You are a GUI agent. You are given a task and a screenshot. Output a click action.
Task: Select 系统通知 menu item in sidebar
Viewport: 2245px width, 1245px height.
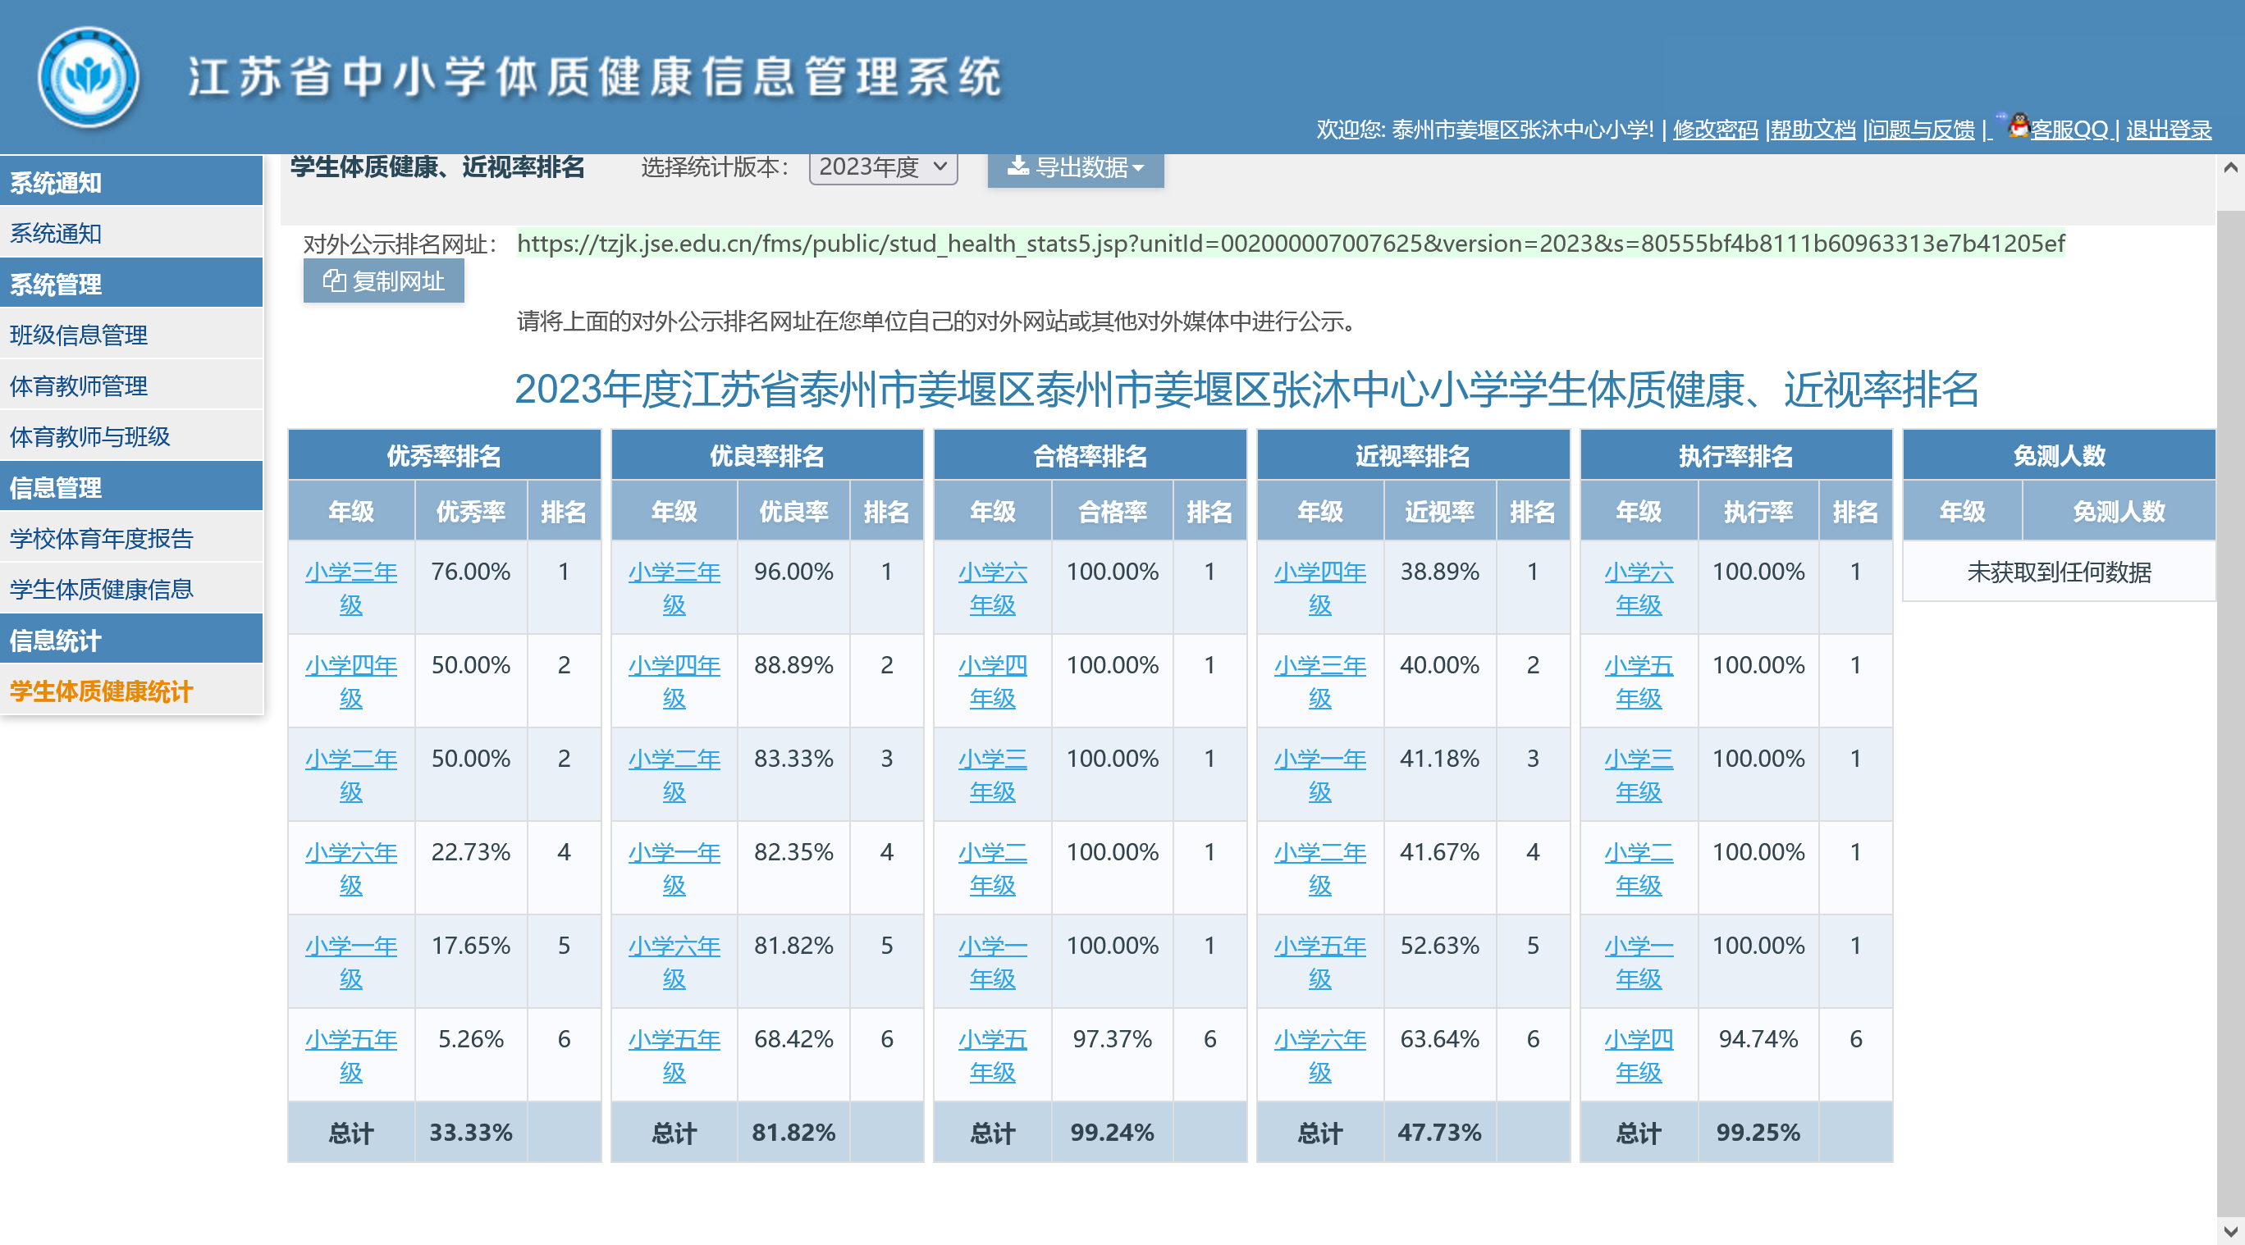click(x=130, y=234)
